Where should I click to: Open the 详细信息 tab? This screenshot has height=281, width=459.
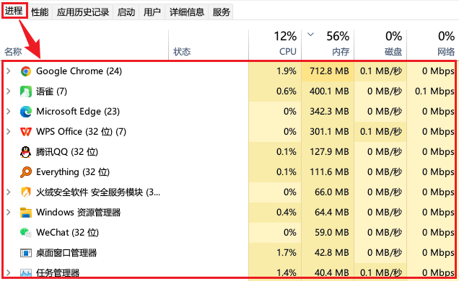pyautogui.click(x=187, y=12)
